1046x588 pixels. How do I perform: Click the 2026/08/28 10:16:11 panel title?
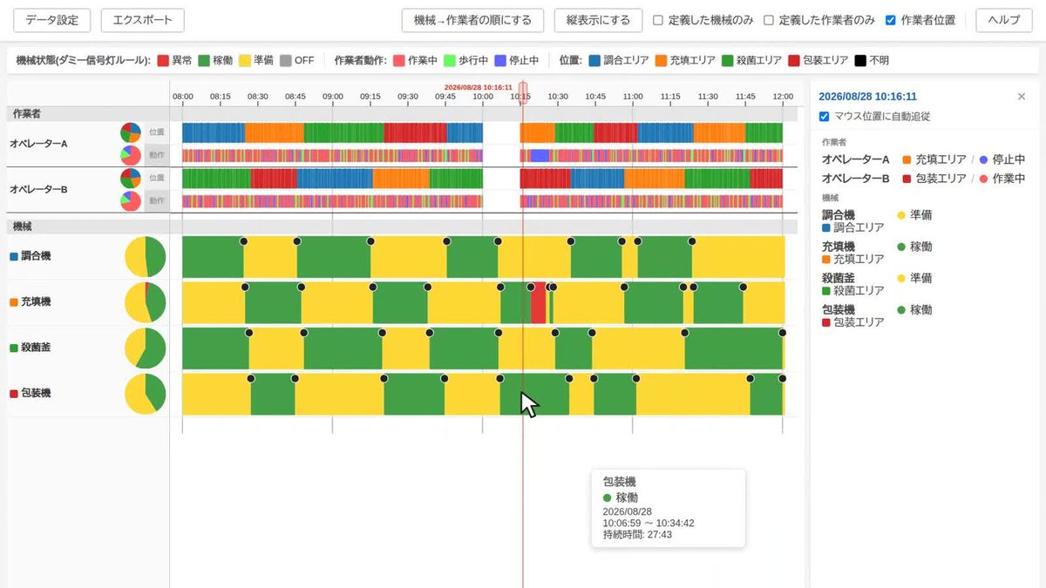point(868,97)
